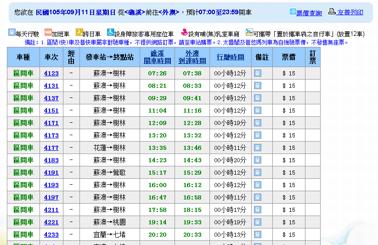Open train number 4131 details
The image size is (378, 245).
point(51,85)
